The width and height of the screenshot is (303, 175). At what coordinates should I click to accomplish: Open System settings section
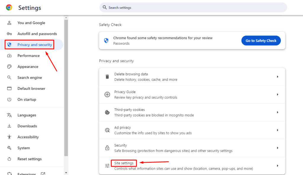(32, 148)
